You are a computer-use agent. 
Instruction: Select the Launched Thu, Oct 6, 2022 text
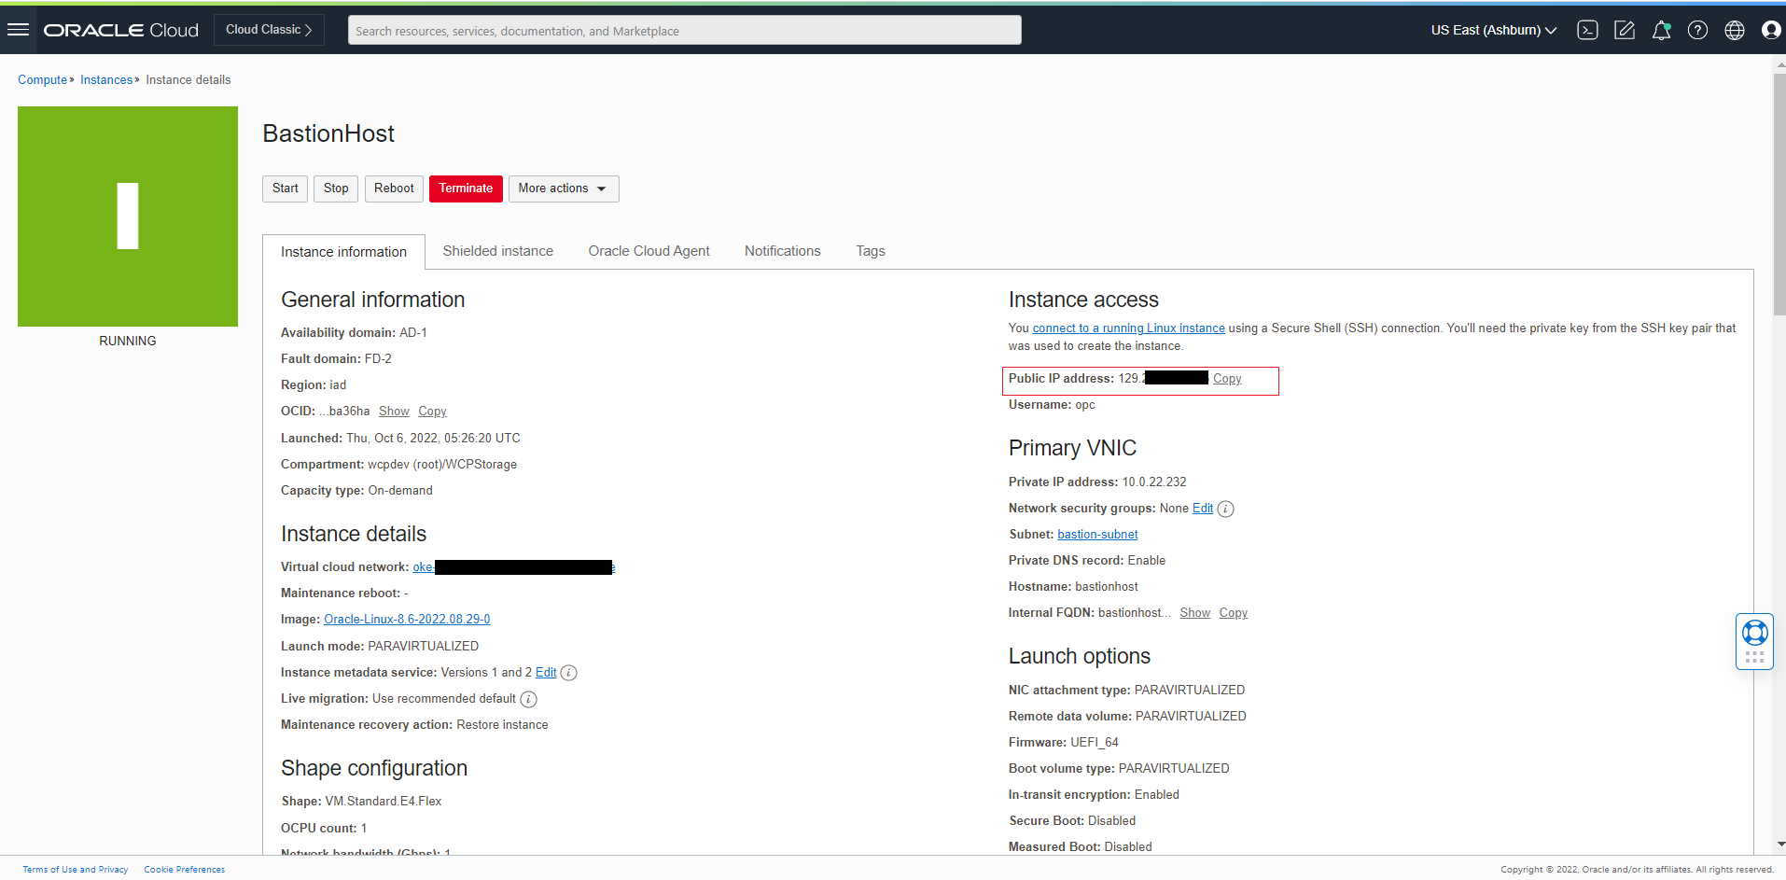point(400,439)
